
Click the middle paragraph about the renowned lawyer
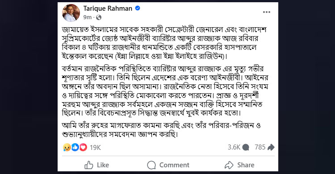(165, 91)
